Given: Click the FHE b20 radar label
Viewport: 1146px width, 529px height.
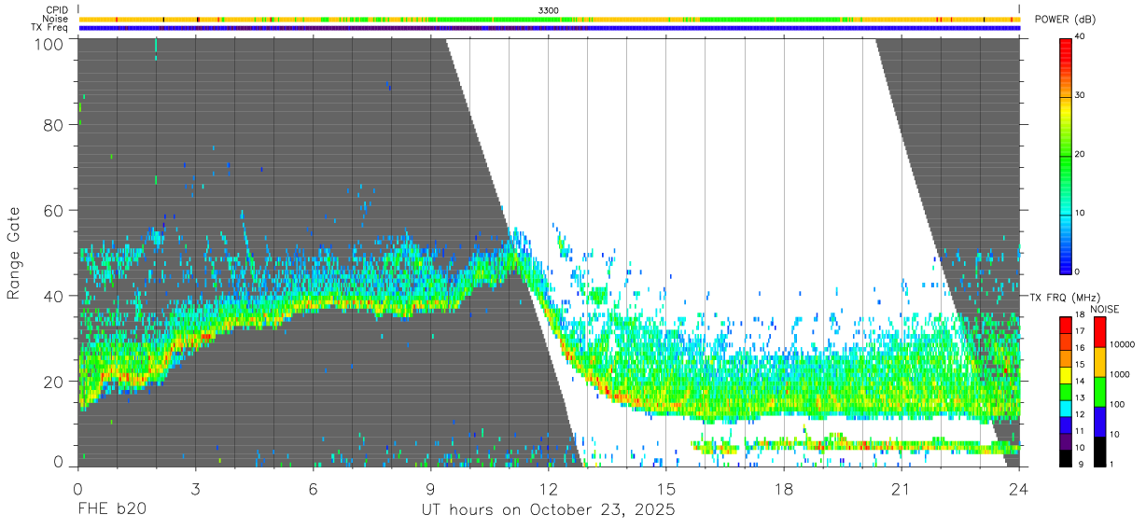Looking at the screenshot, I should coord(111,509).
